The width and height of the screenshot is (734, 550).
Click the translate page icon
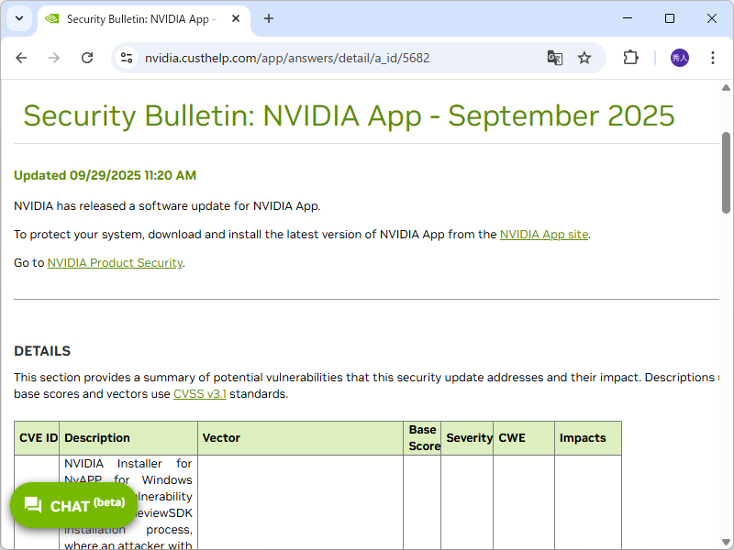pyautogui.click(x=555, y=58)
